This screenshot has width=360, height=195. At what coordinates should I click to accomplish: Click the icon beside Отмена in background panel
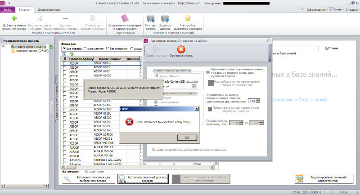[x=326, y=49]
